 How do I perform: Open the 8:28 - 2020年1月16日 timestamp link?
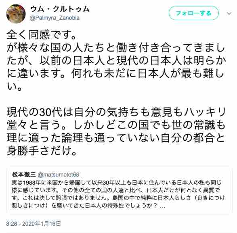point(34,223)
